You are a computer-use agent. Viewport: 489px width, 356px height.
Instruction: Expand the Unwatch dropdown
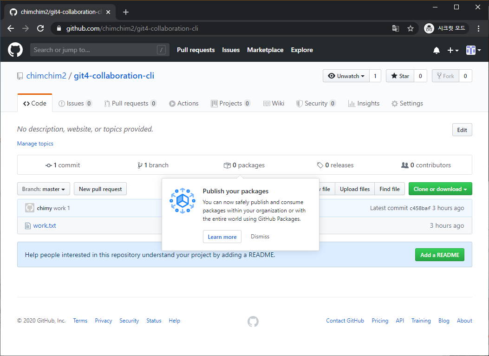click(x=346, y=76)
